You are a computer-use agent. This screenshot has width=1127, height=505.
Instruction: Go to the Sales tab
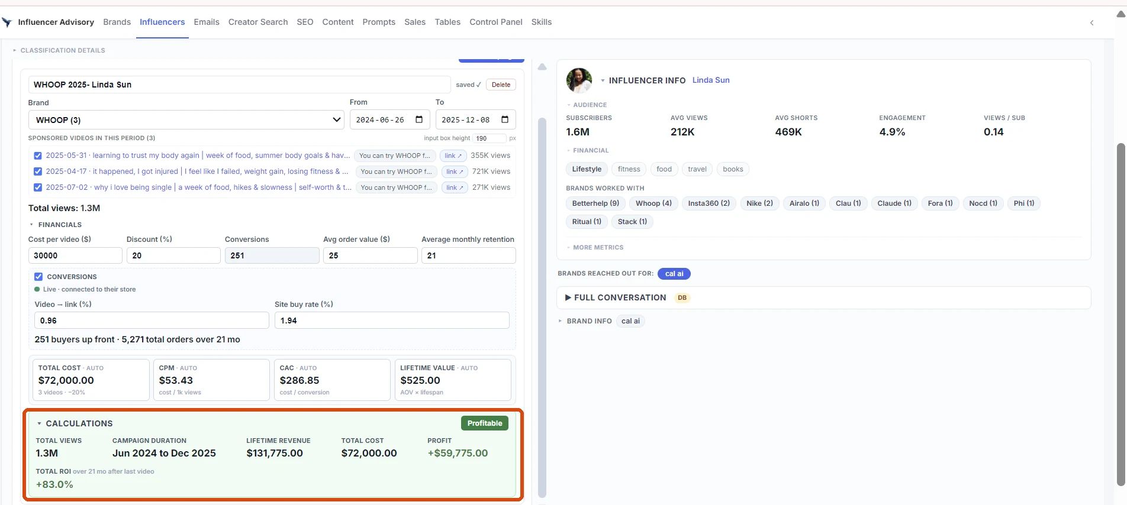(x=415, y=22)
